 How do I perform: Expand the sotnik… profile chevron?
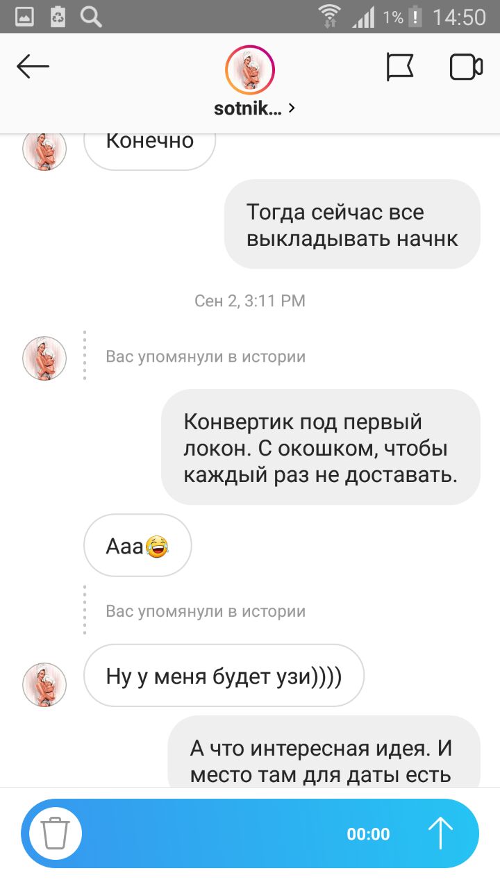pos(291,108)
